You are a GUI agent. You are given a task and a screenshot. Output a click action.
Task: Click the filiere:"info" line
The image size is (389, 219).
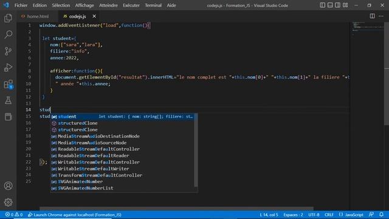pos(69,51)
